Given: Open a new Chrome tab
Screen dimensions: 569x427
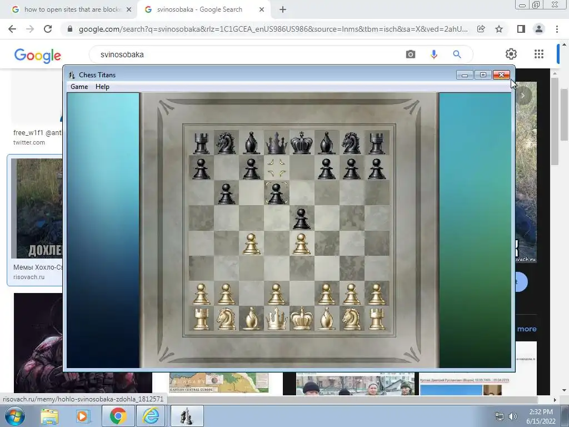Looking at the screenshot, I should coord(283,9).
